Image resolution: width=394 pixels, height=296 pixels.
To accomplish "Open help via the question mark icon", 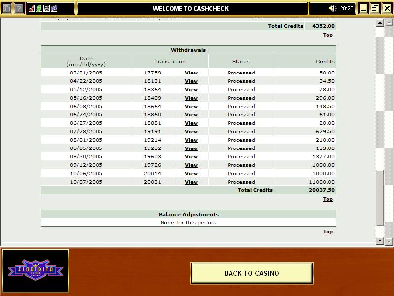I will coord(18,8).
